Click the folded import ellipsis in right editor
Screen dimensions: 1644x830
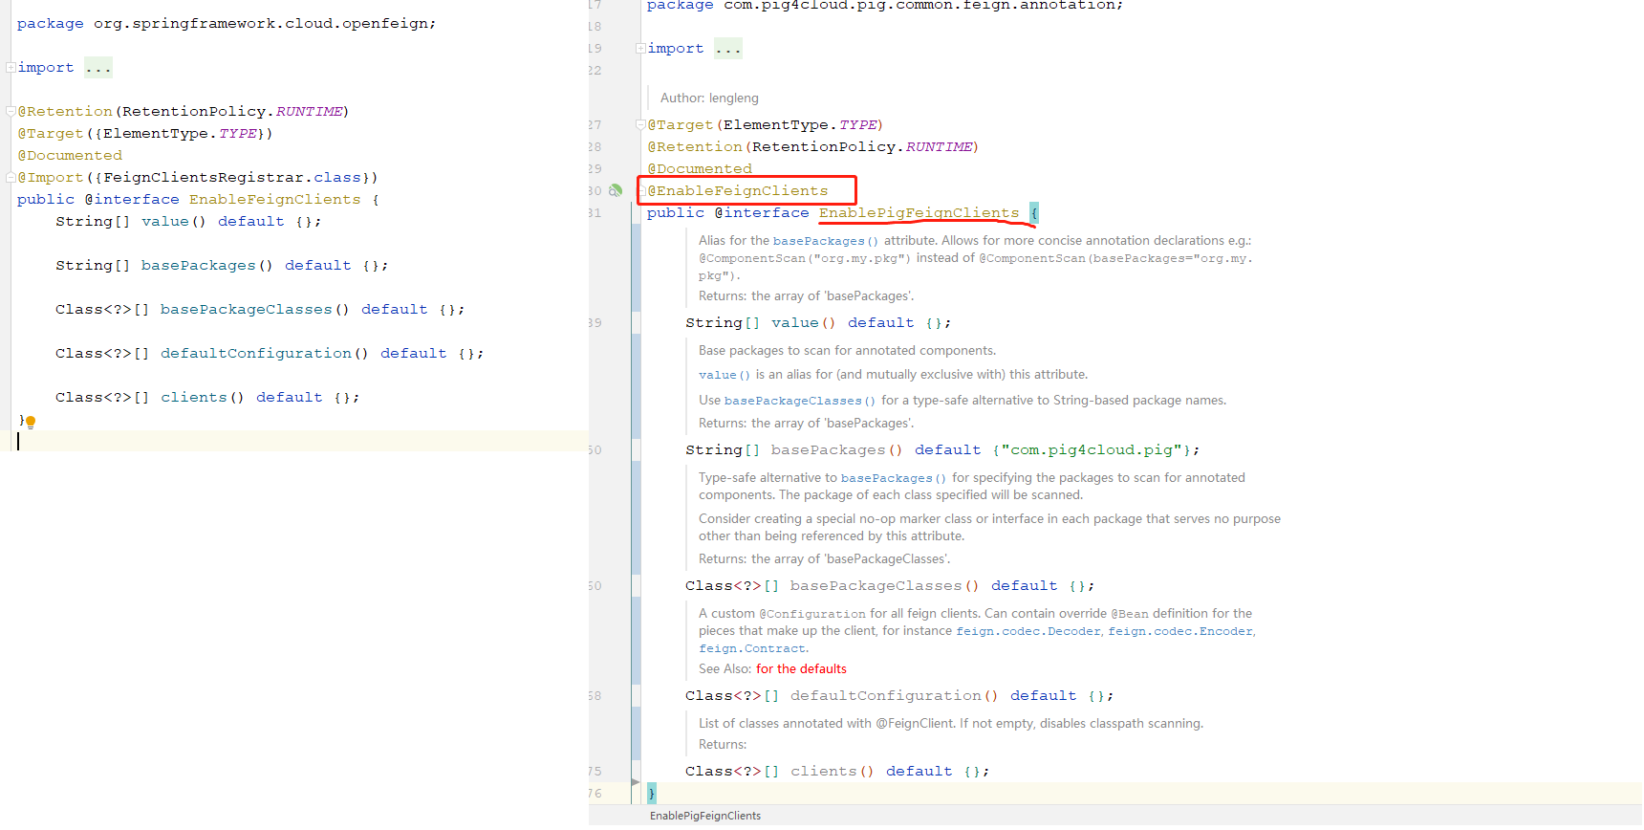click(728, 49)
